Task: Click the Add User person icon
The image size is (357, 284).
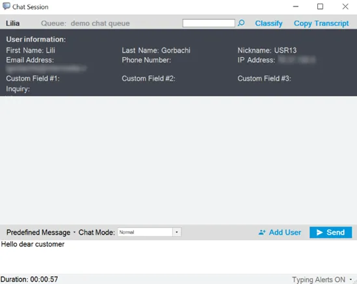Action: (x=262, y=233)
